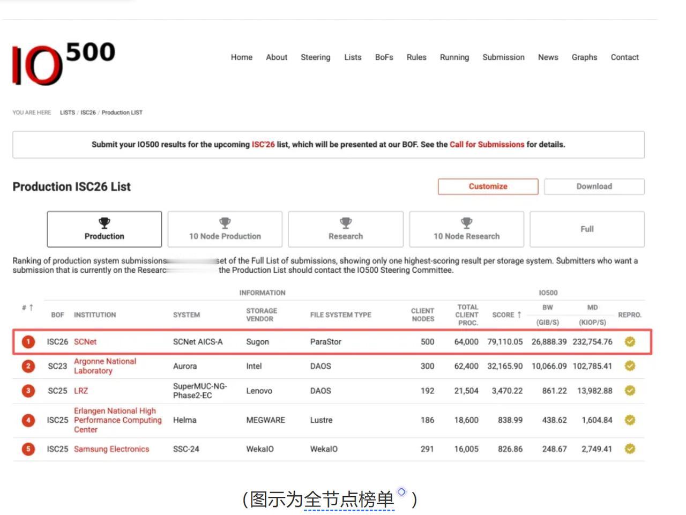Viewport: 686px width, 515px height.
Task: Go to the Running page
Action: tap(454, 57)
